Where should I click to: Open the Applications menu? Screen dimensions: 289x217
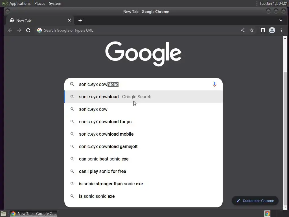coord(20,3)
